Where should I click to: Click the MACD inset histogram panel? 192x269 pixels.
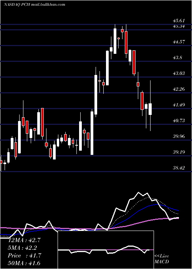106,250
